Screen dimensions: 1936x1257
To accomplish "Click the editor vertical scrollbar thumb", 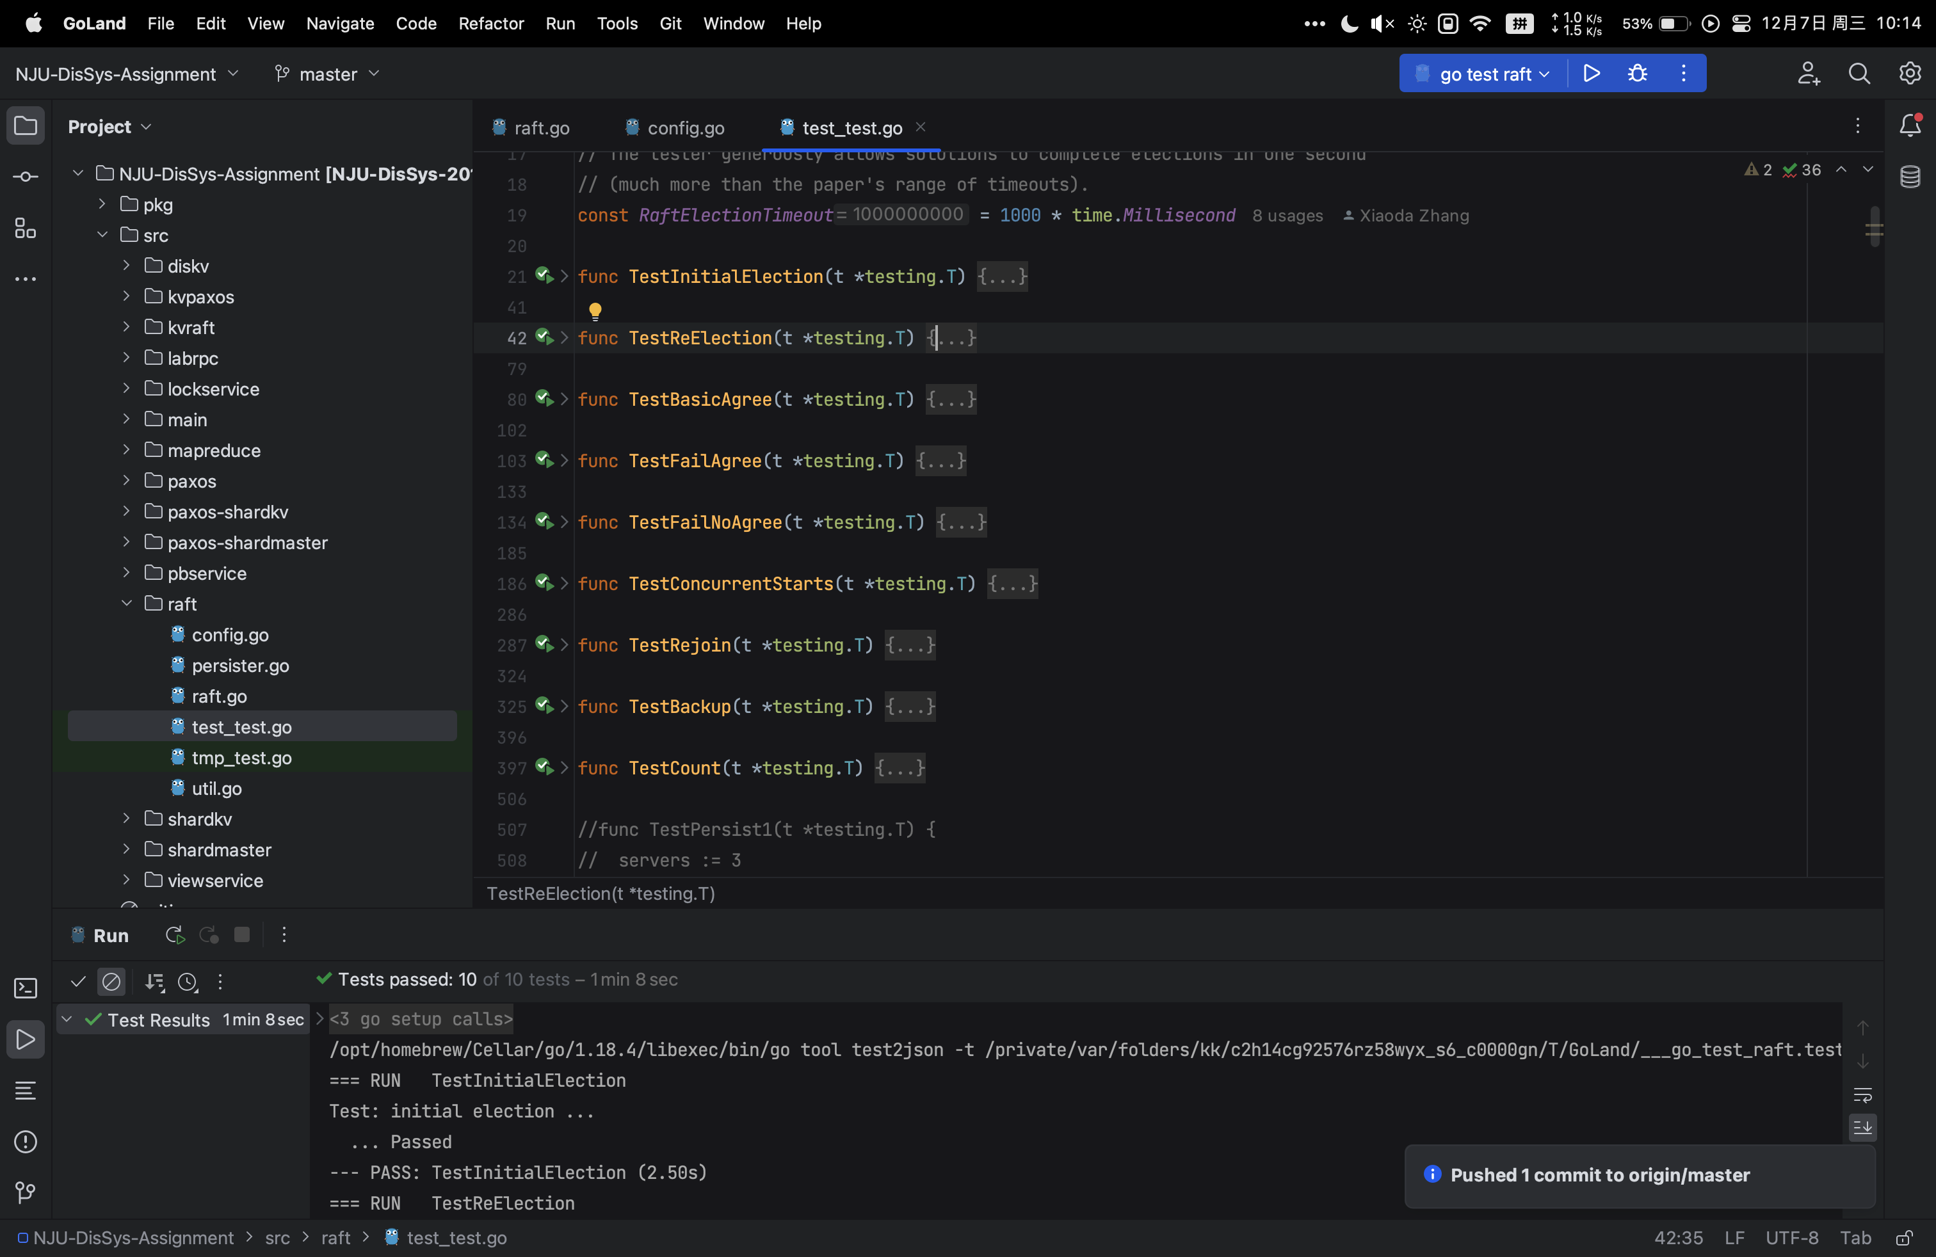I will [1874, 226].
